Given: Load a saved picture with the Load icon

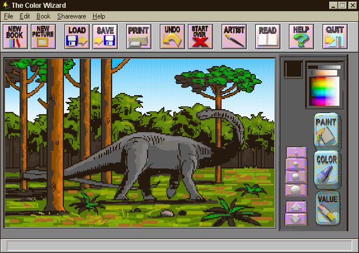Looking at the screenshot, I should point(77,36).
